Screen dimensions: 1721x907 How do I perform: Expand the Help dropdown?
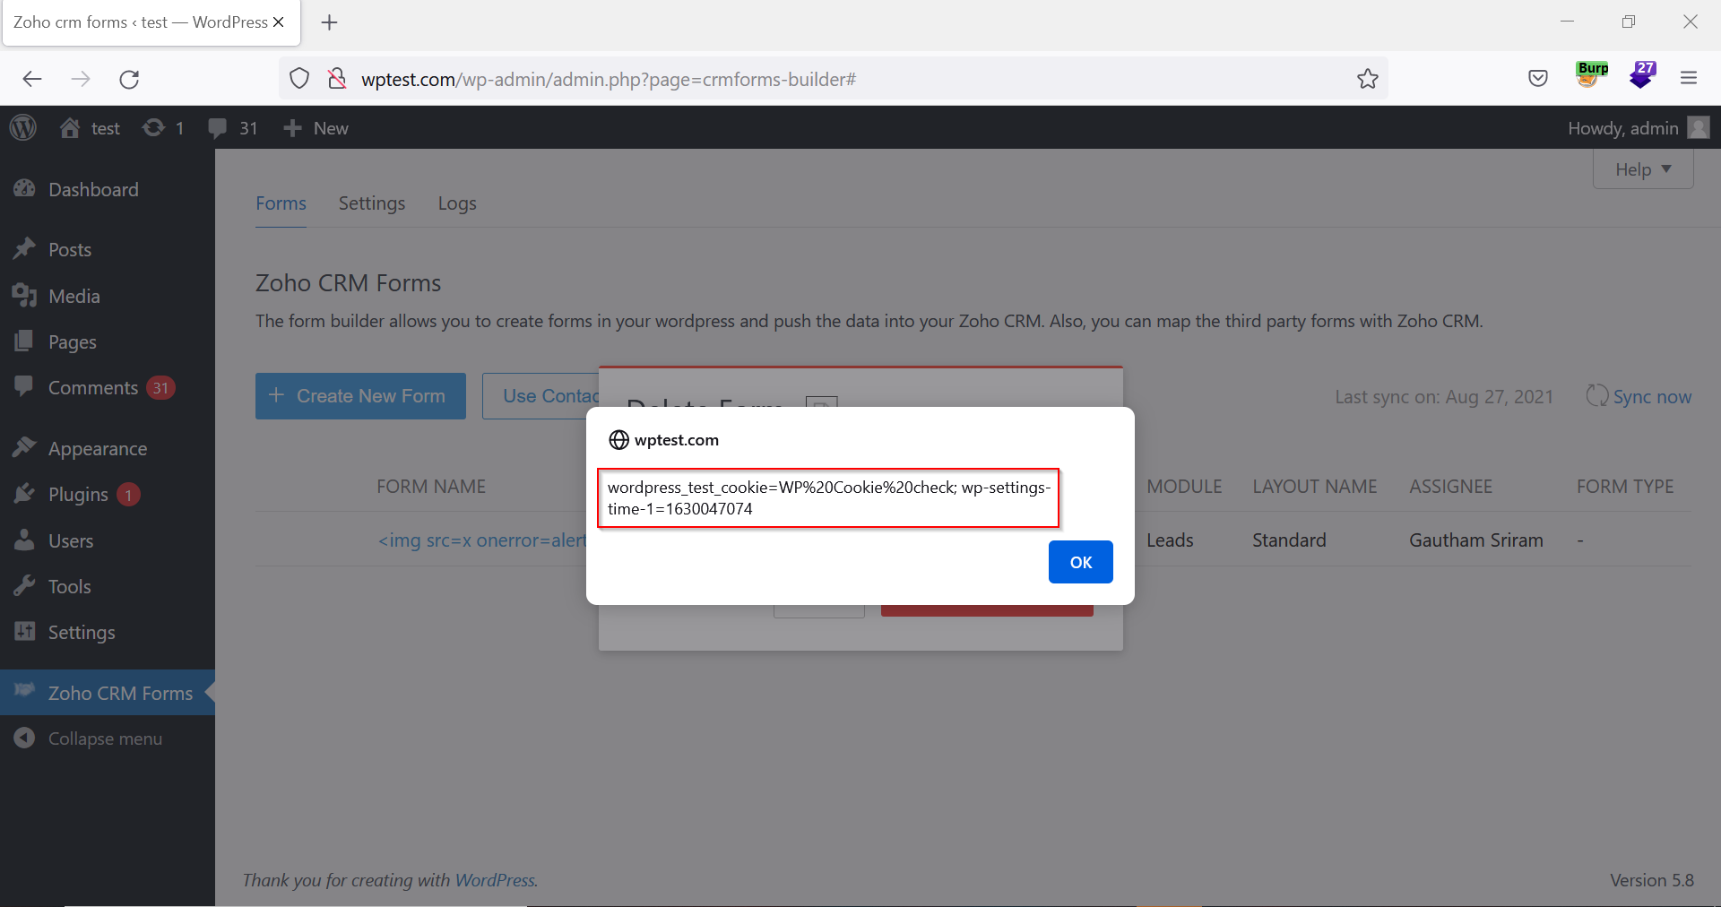[1642, 169]
